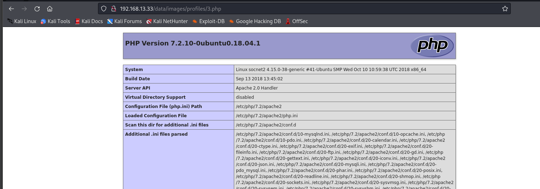Screen dimensions: 540x189
Task: Click the /etc/php/7.2/apache2/php.ini value
Action: (267, 116)
